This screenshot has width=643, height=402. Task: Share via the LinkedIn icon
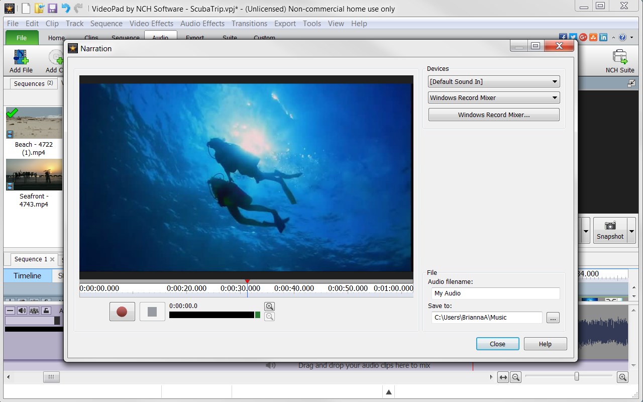pos(603,37)
